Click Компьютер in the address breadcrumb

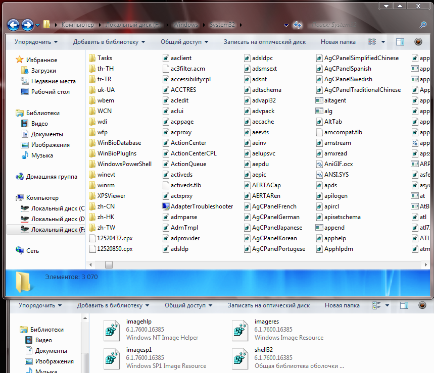pyautogui.click(x=77, y=25)
